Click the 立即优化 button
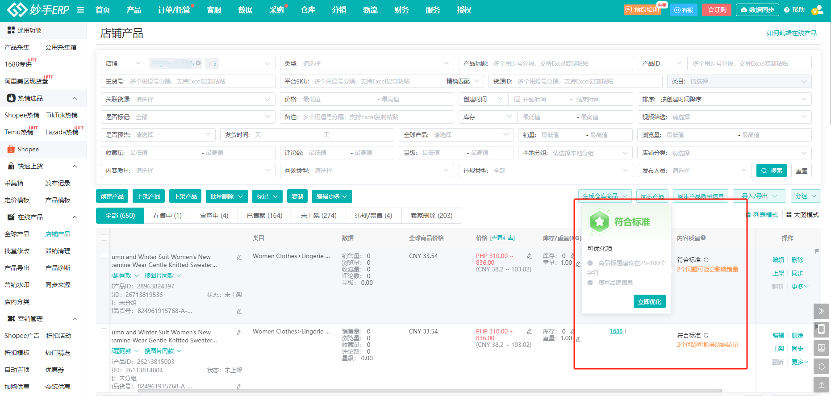Screen dimensions: 831x396 (649, 302)
